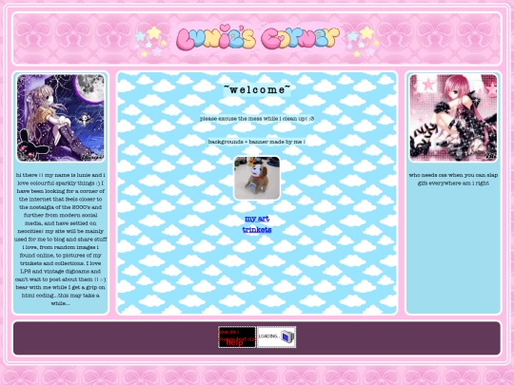
Task: Click the pink-haired anime girl picture
Action: (453, 118)
